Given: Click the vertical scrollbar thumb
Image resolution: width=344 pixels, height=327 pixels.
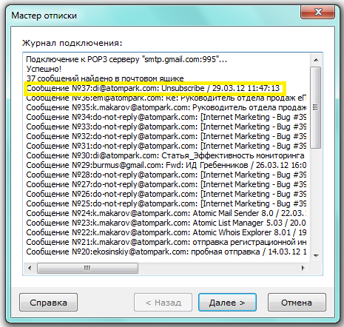Looking at the screenshot, I should coord(316,107).
